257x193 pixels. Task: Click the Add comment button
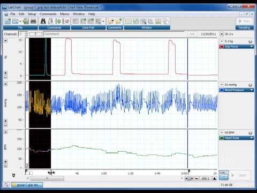pyautogui.click(x=192, y=34)
